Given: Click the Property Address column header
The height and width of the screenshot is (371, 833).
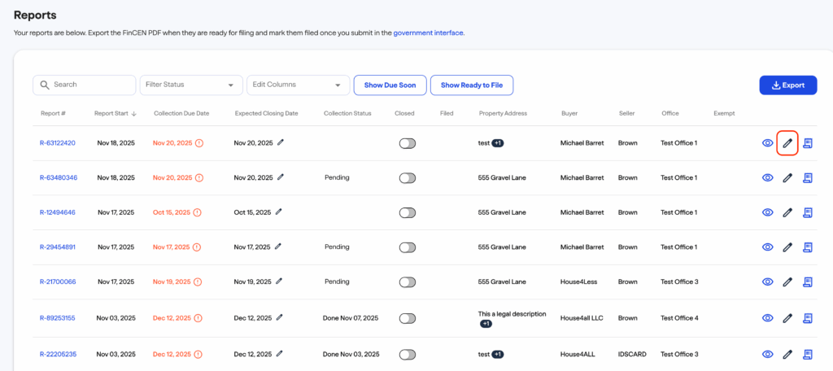Looking at the screenshot, I should [503, 113].
